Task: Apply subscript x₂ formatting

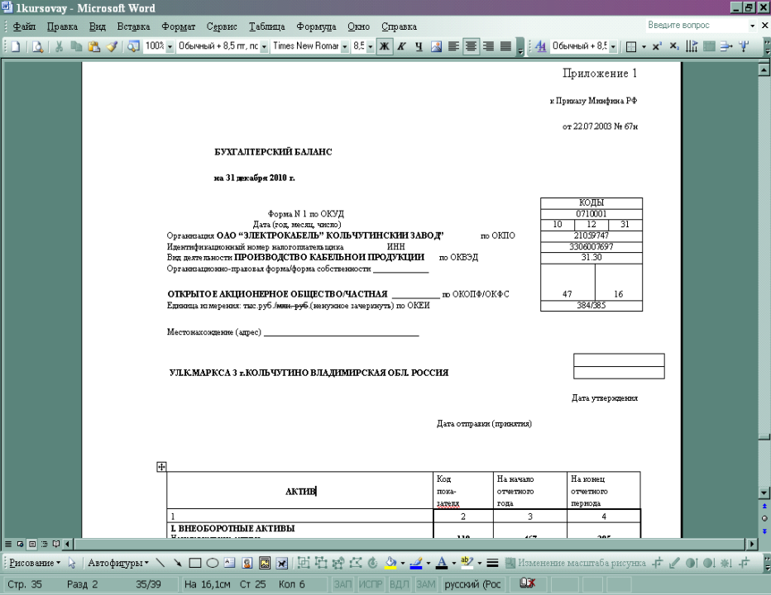Action: click(674, 46)
